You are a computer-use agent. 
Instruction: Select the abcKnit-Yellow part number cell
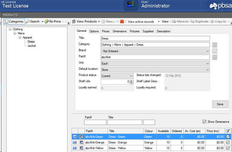96,148
